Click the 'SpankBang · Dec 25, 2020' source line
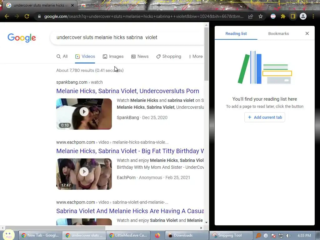The height and width of the screenshot is (240, 320). coord(142,117)
